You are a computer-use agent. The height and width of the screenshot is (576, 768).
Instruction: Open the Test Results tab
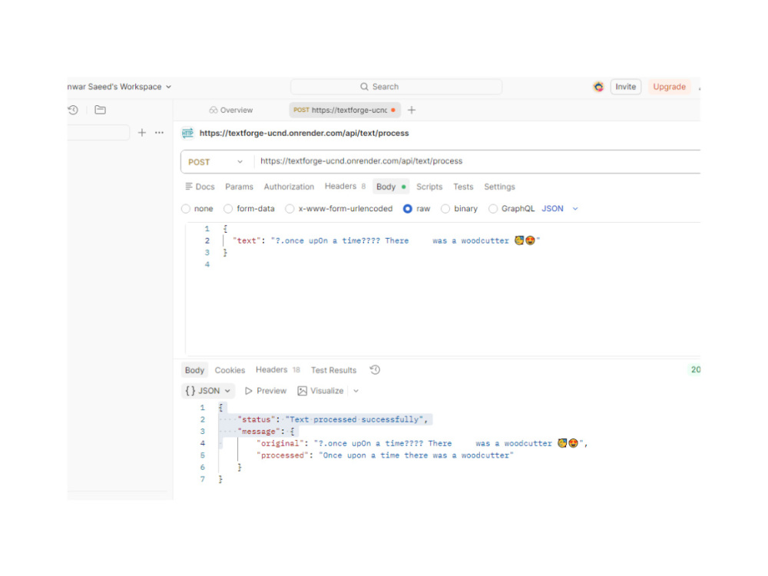click(x=333, y=370)
